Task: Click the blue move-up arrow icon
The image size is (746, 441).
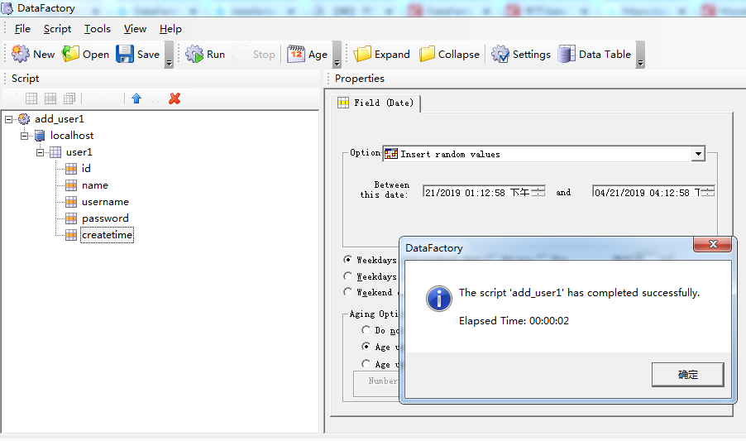Action: point(136,98)
